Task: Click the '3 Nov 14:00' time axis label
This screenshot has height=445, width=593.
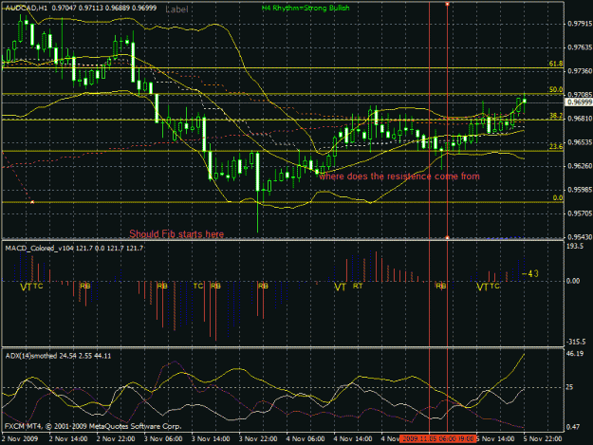Action: tap(211, 438)
